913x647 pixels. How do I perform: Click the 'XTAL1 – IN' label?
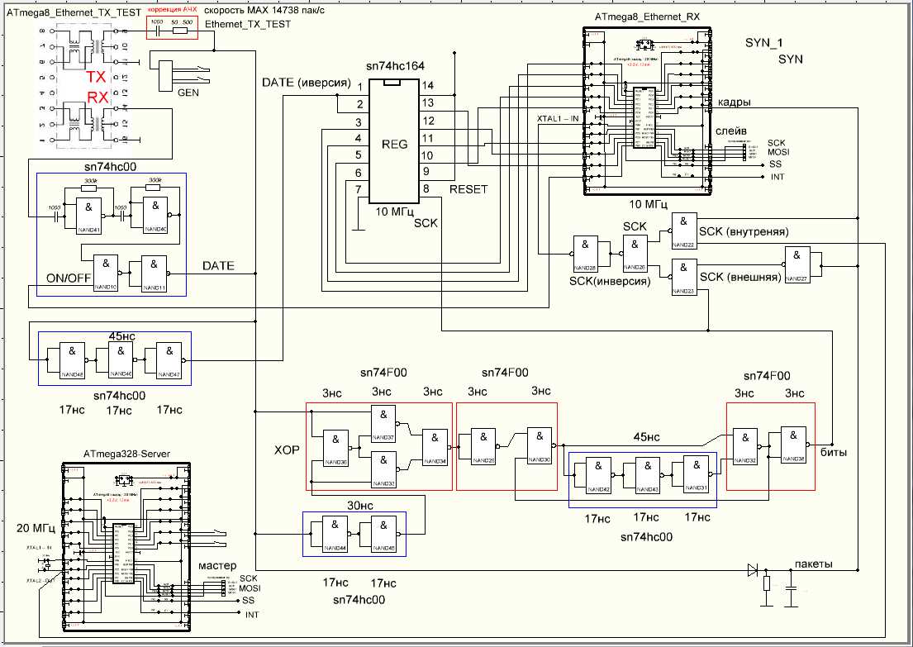558,118
